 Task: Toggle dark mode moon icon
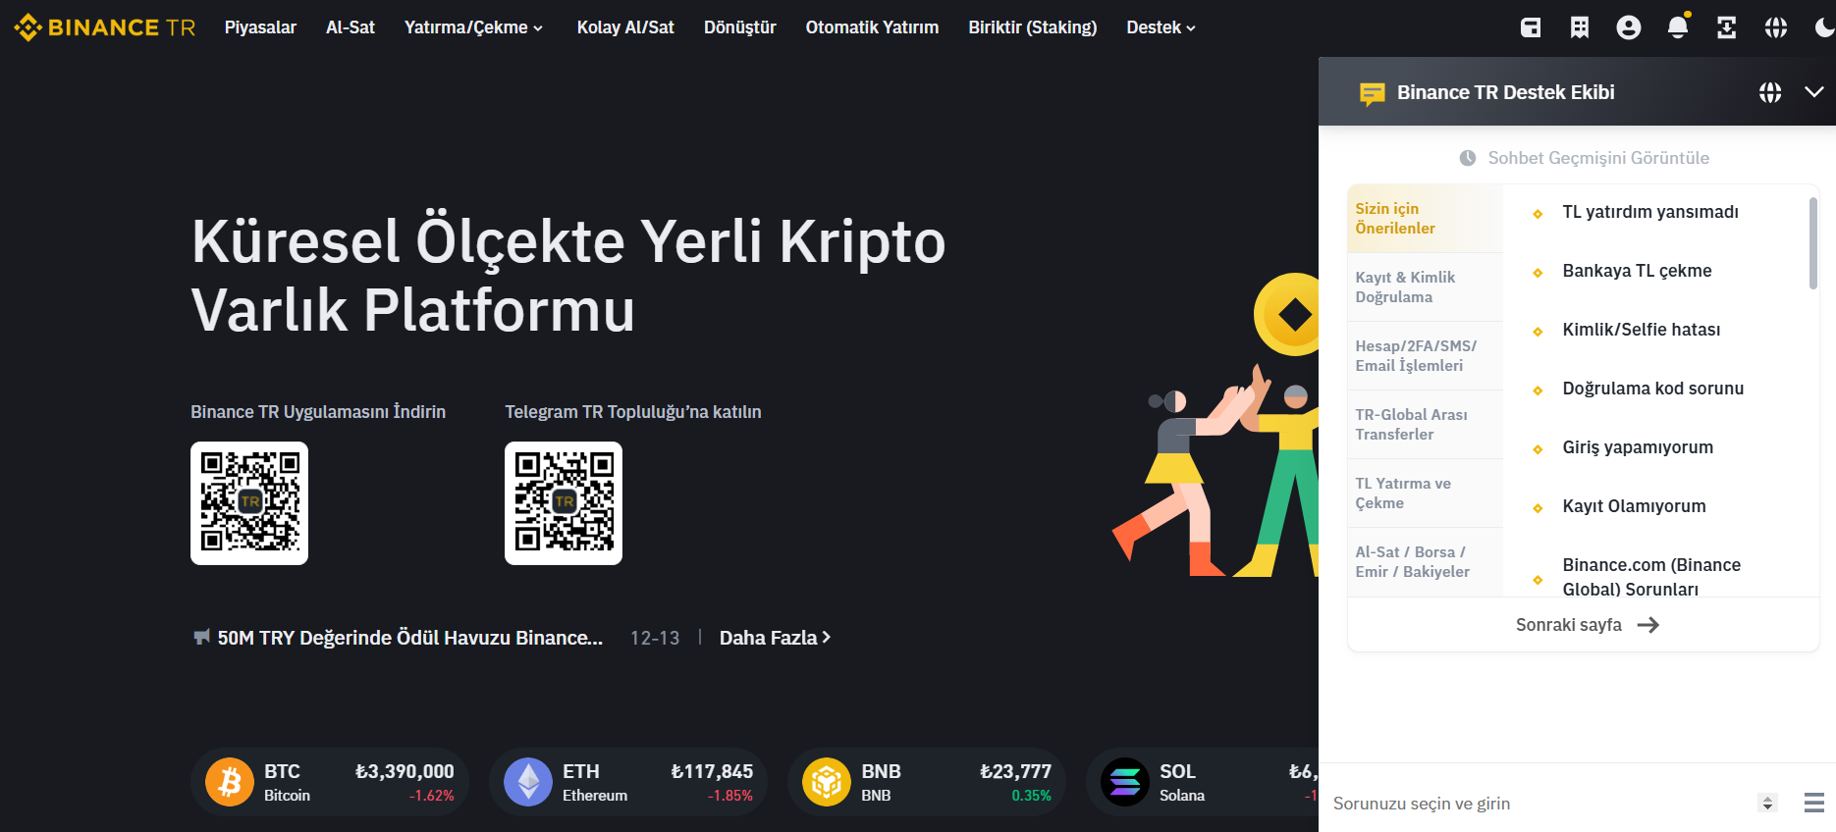click(1824, 27)
